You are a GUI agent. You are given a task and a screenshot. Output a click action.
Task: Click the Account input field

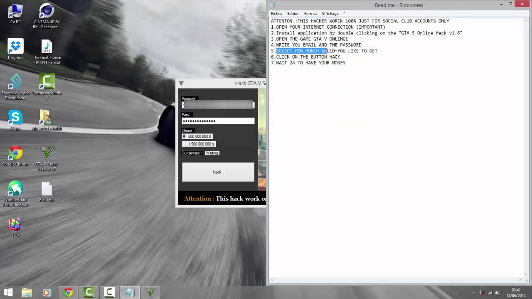point(218,105)
